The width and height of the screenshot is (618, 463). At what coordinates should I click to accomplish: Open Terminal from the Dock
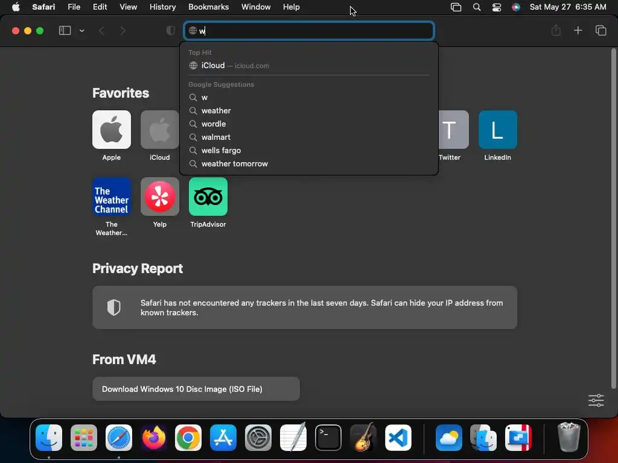pyautogui.click(x=328, y=438)
